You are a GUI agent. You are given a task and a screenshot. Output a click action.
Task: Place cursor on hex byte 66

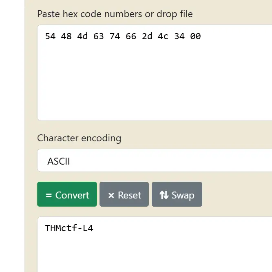point(131,36)
